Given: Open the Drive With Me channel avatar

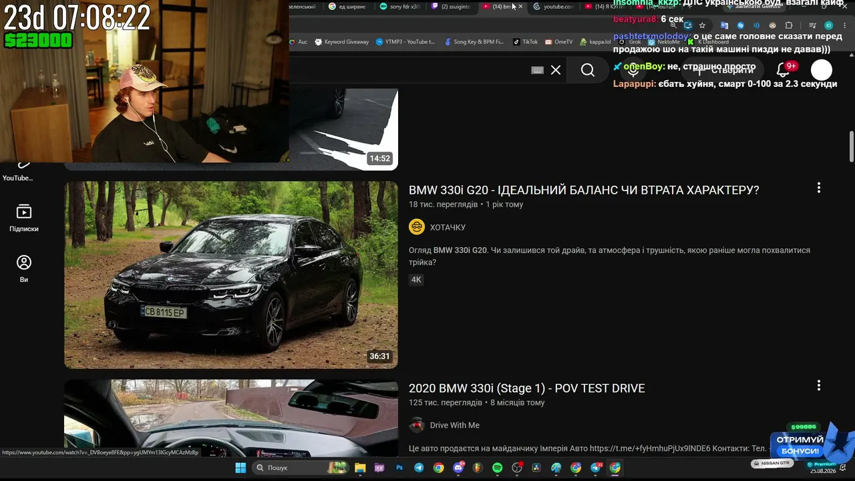Looking at the screenshot, I should [417, 425].
